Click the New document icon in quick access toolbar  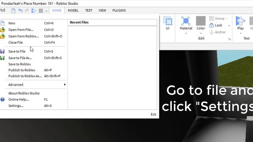(x=13, y=11)
